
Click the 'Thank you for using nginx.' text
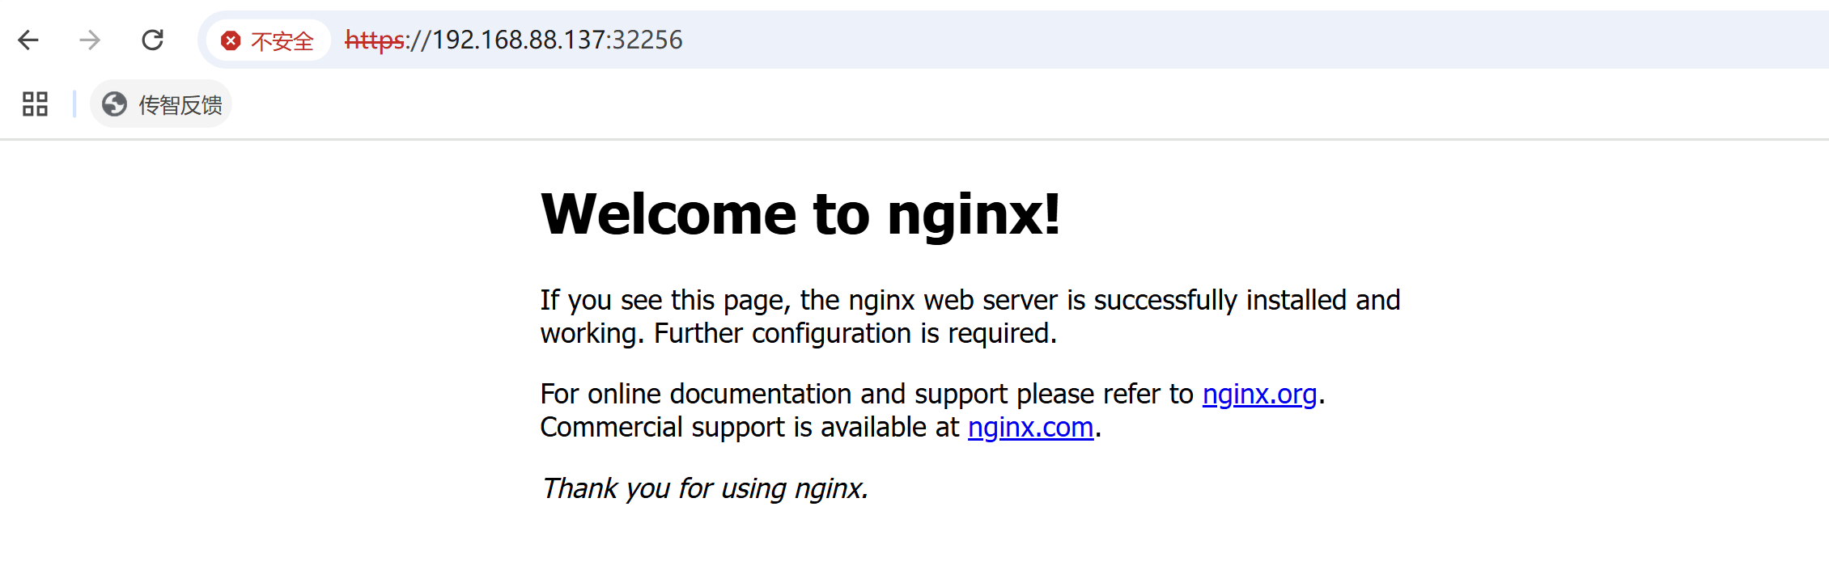pyautogui.click(x=704, y=488)
